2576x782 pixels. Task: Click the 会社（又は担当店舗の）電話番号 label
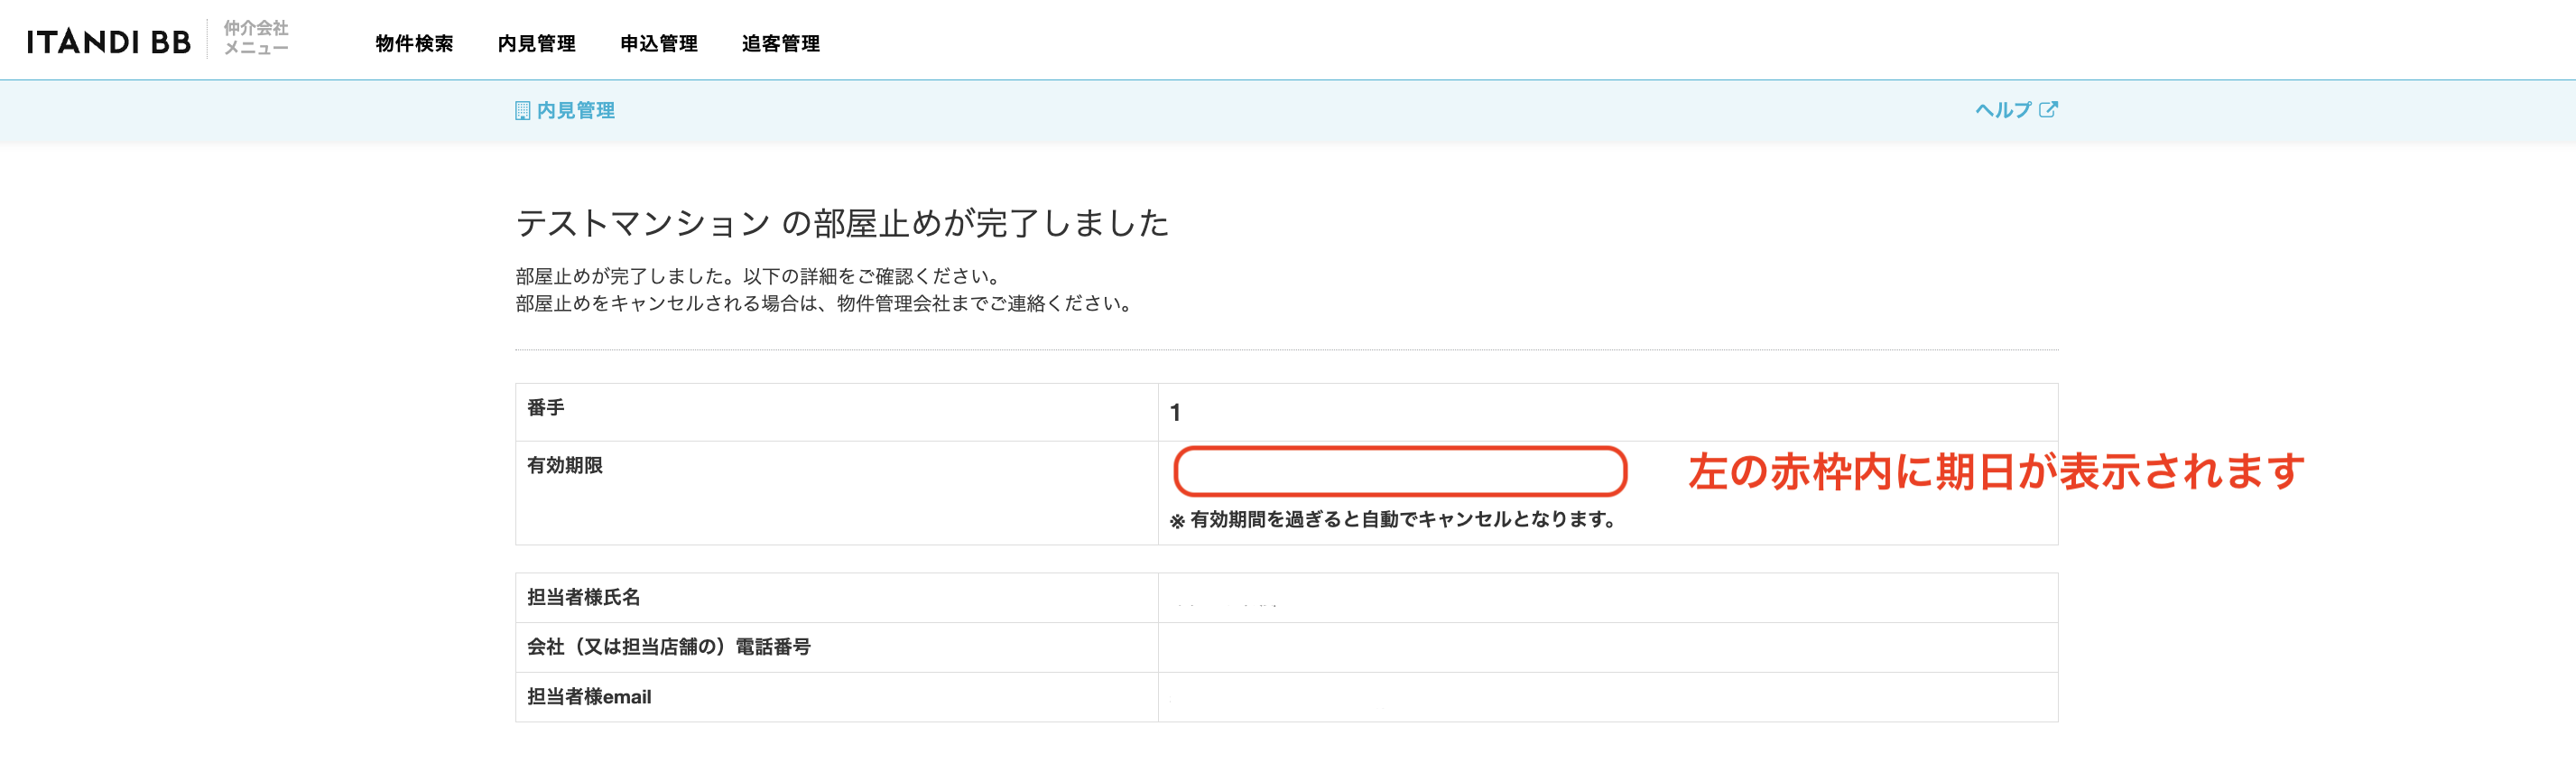pyautogui.click(x=669, y=648)
